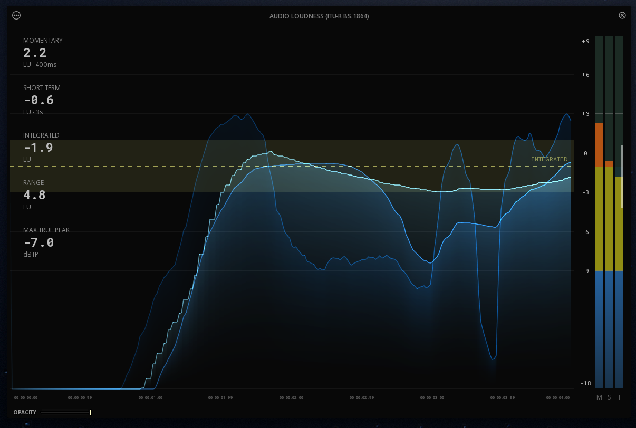The height and width of the screenshot is (428, 636).
Task: Click the M momentary meter bar
Action: [x=599, y=211]
